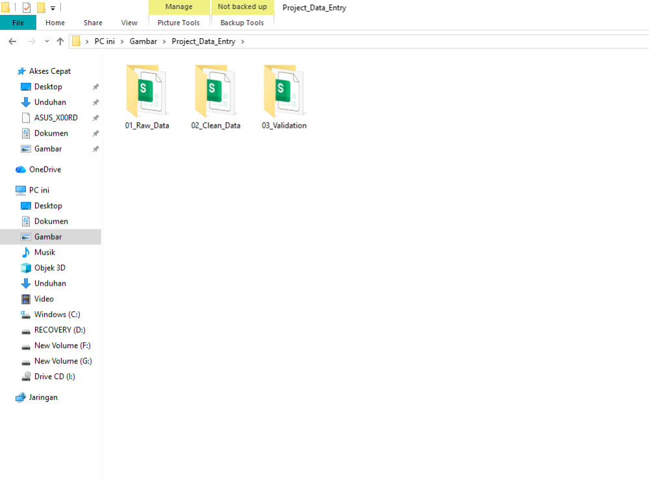Select Jaringan in the navigation pane
Viewport: 649px width, 486px height.
43,397
